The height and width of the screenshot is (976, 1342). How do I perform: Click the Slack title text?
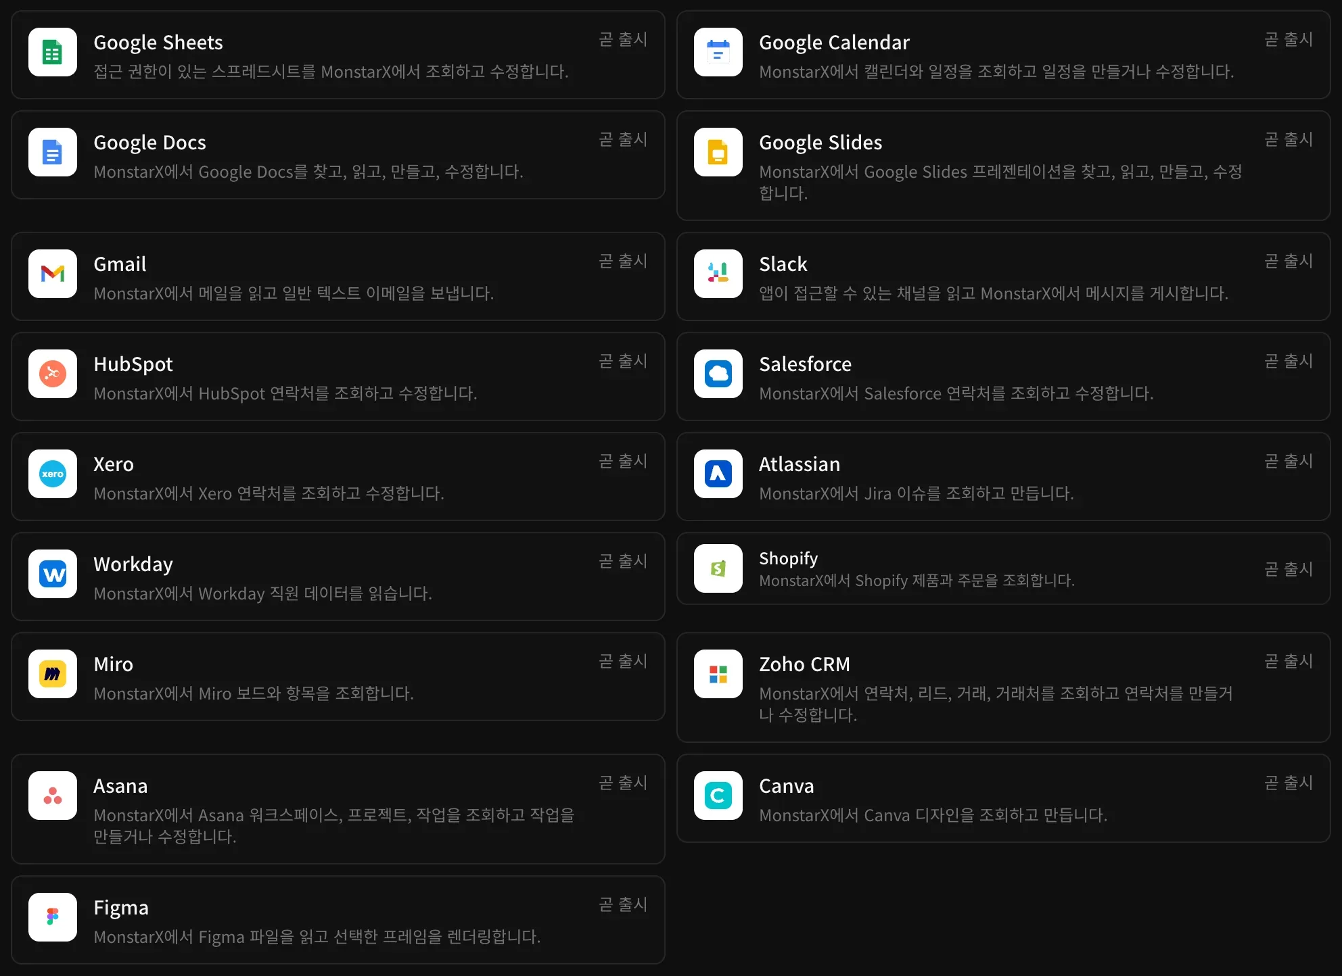coord(783,264)
